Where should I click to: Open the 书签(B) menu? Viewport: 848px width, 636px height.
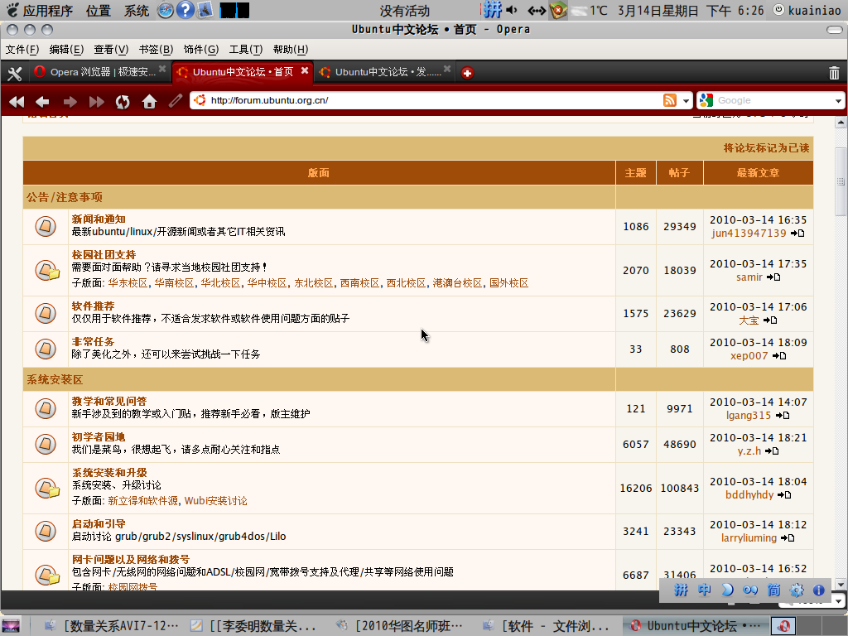coord(156,50)
